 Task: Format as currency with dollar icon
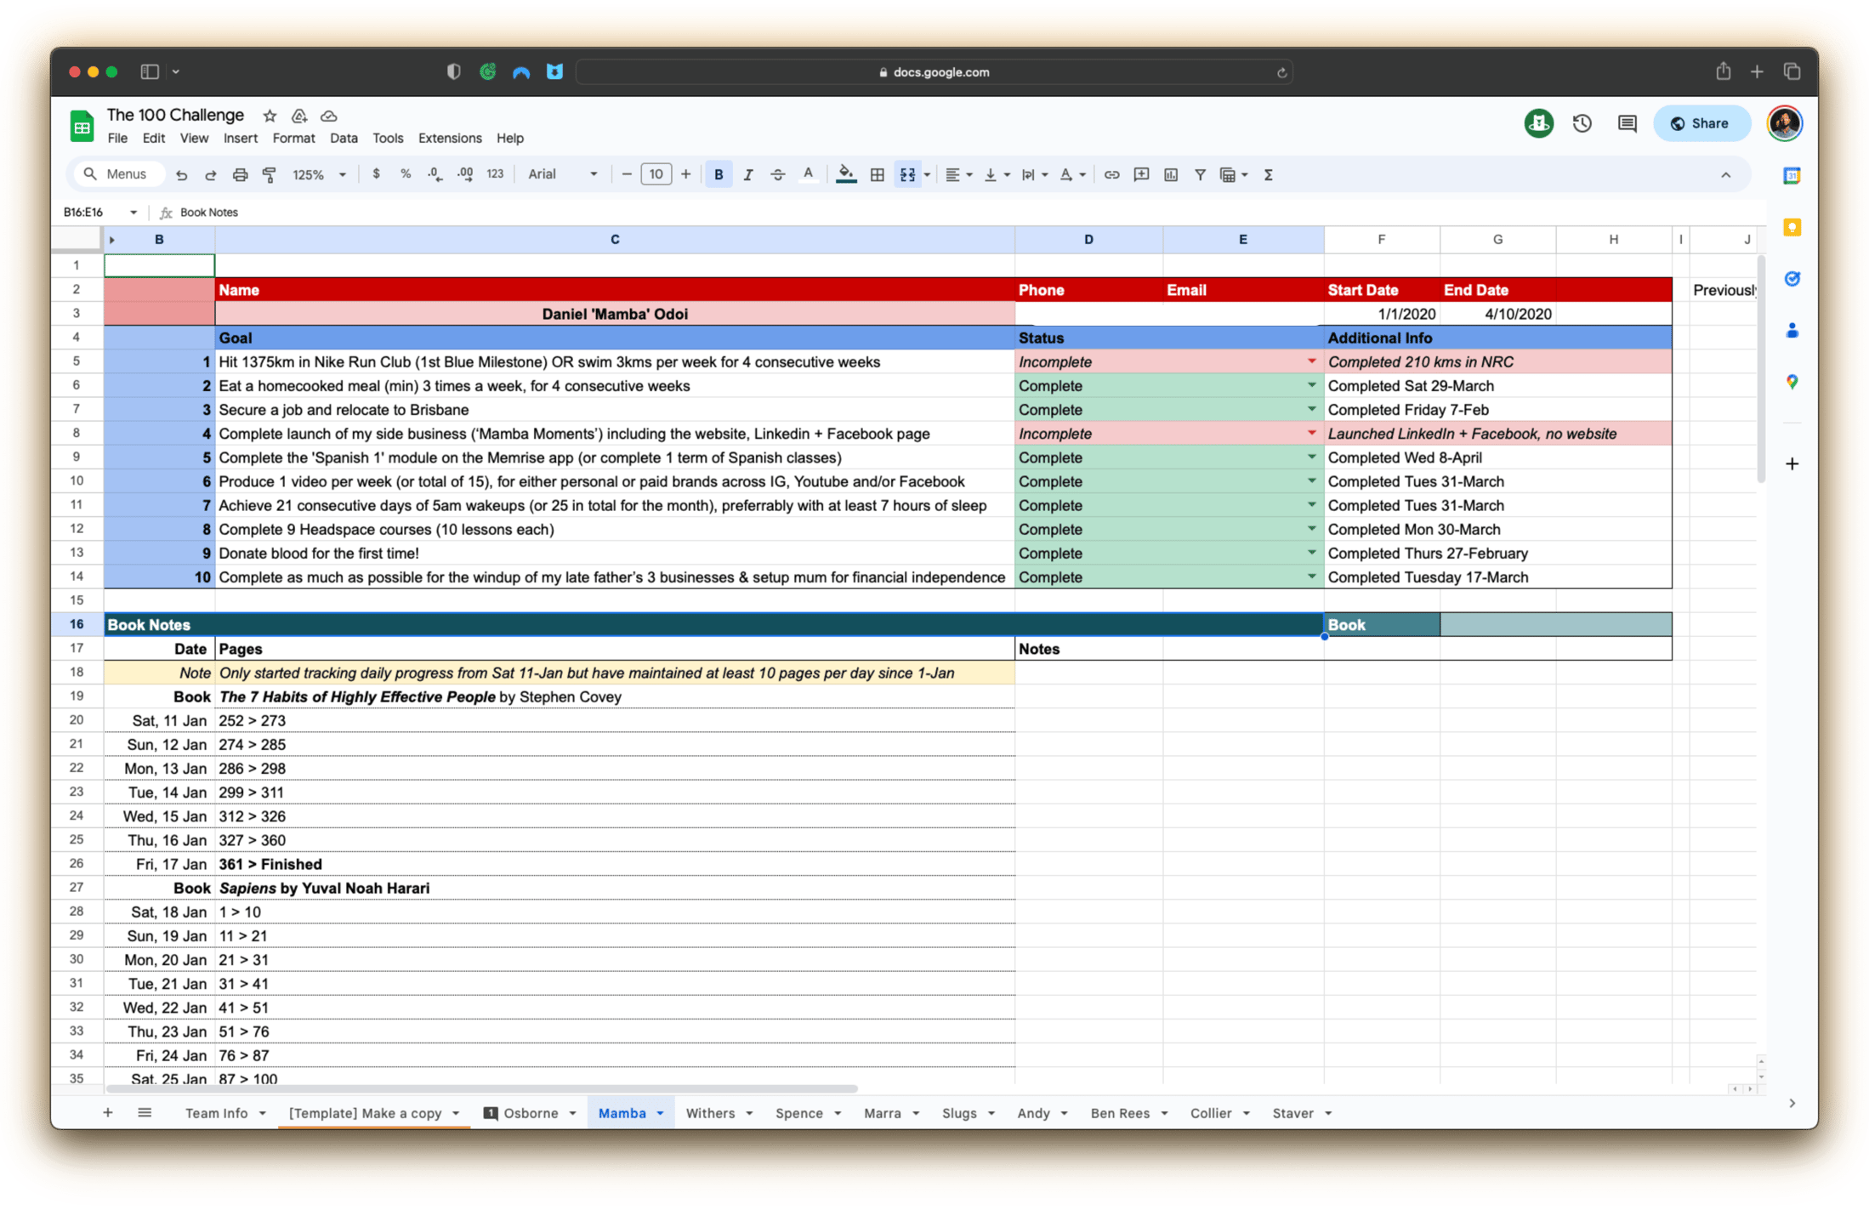[x=376, y=174]
